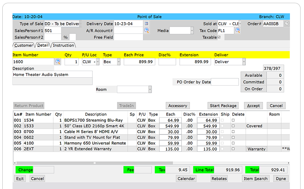Screen dimensions: 304x189
Task: Click the Covered text on line 002
Action: [x=254, y=126]
